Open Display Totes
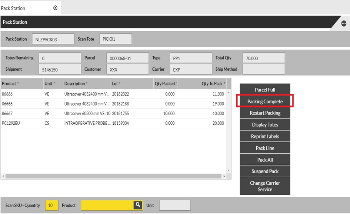 tap(265, 125)
